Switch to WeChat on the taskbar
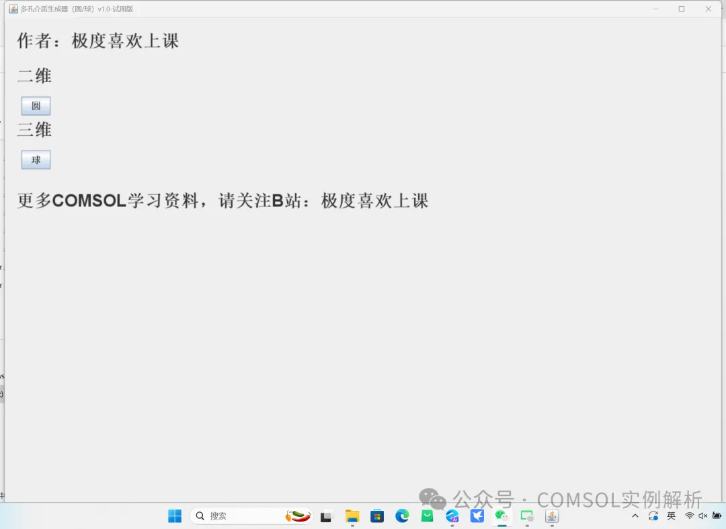The height and width of the screenshot is (529, 726). point(502,516)
